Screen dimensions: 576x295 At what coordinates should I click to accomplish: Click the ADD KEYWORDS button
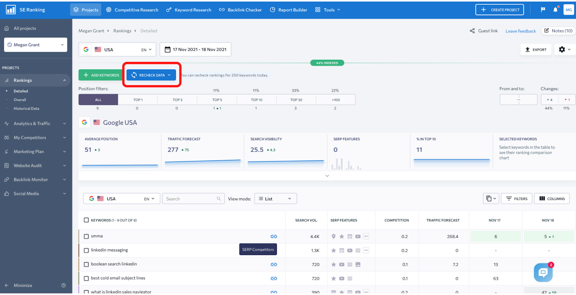pos(101,75)
